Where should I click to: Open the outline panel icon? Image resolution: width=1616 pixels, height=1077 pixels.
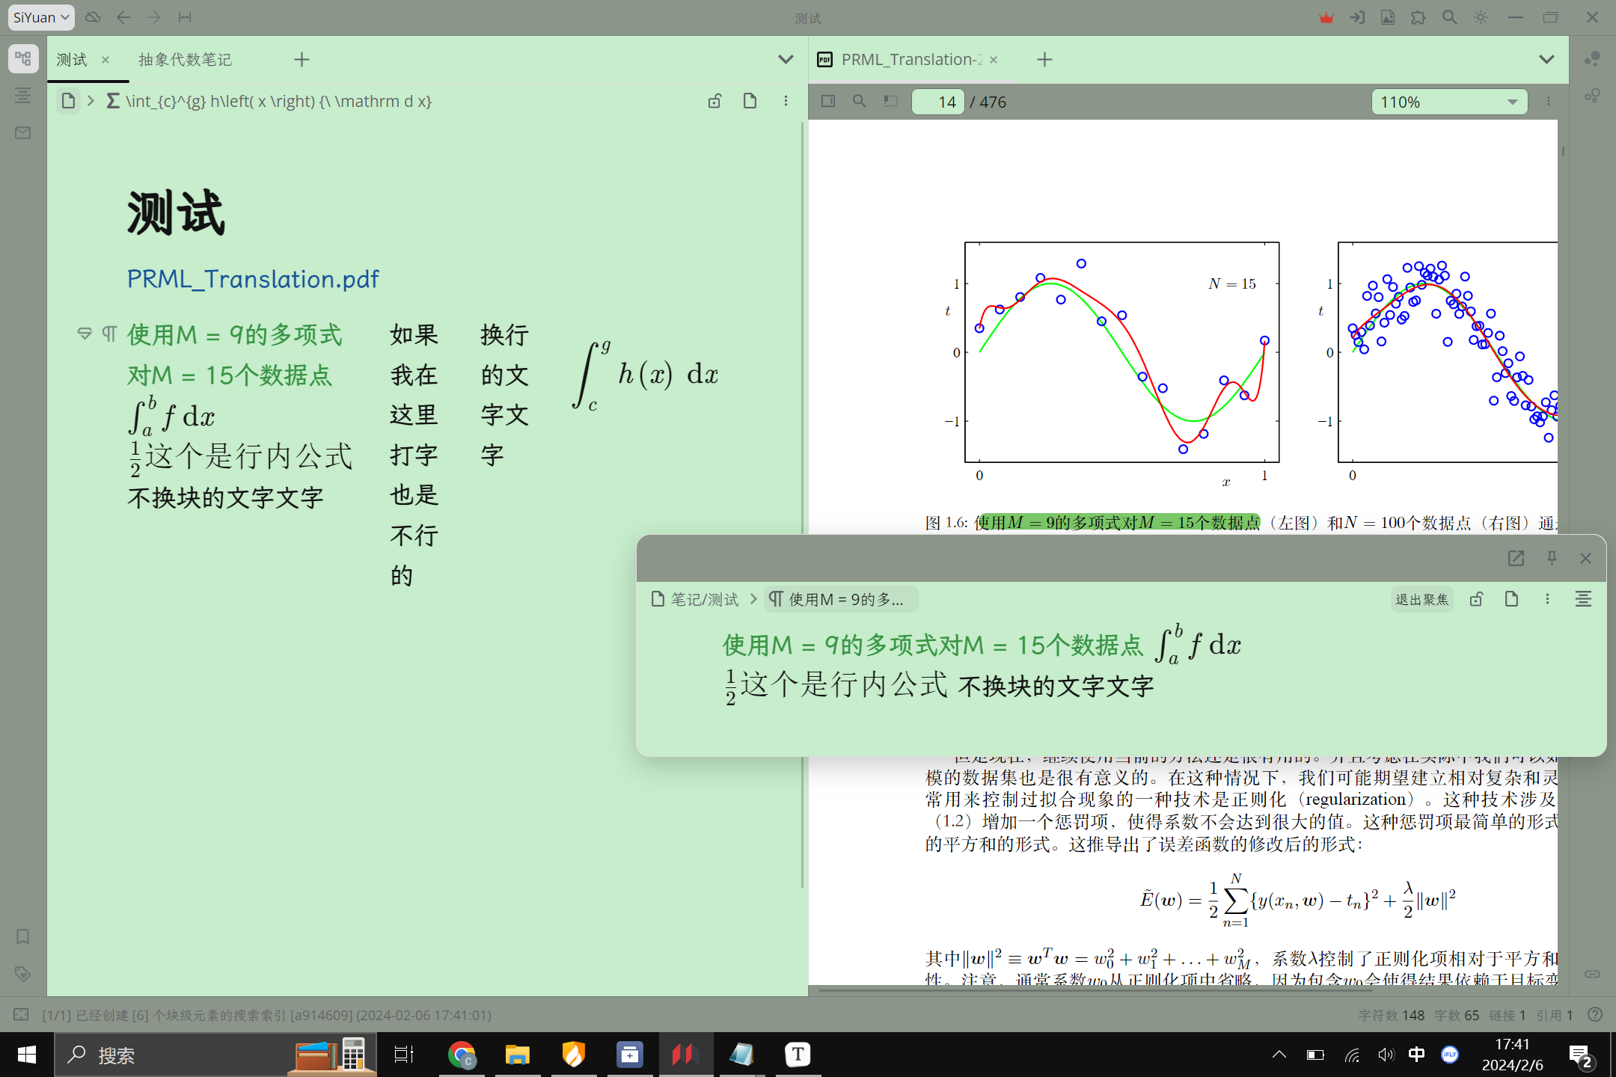pos(23,95)
